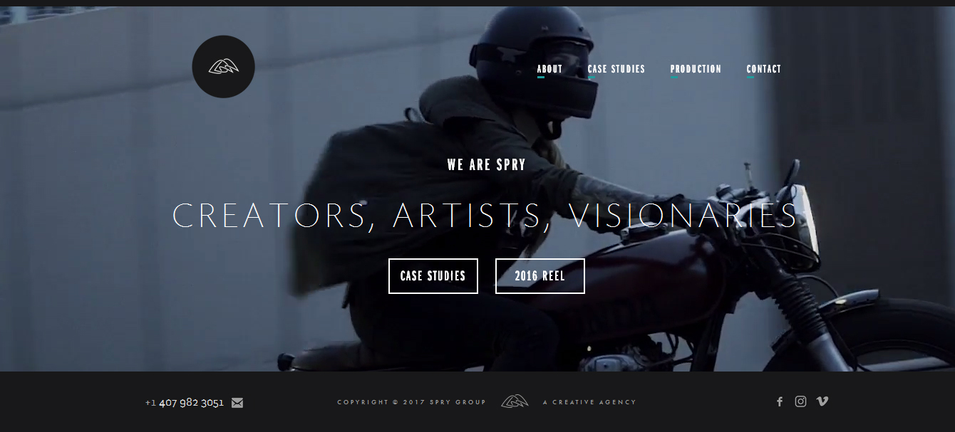This screenshot has height=432, width=955.
Task: Click the circular Spry logo in header
Action: point(223,67)
